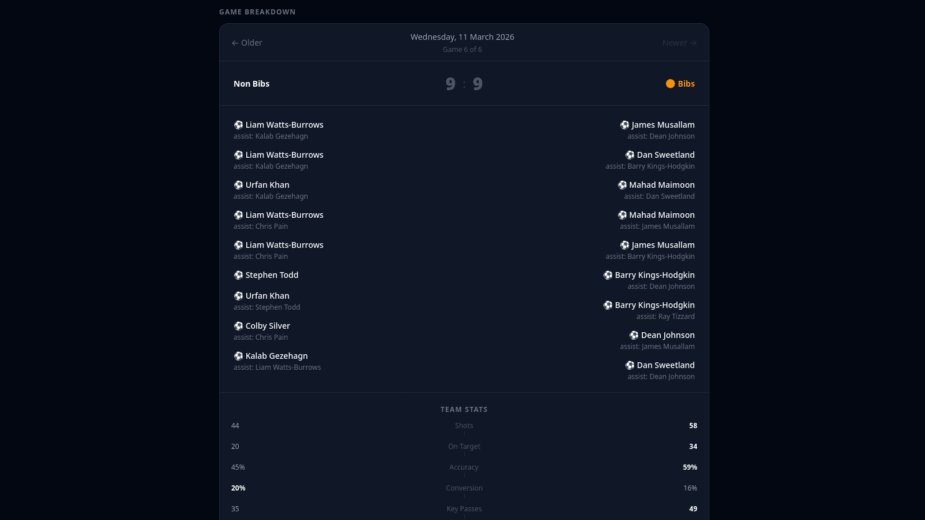This screenshot has width=925, height=520.
Task: Open the Team Stats section heading
Action: tap(464, 409)
